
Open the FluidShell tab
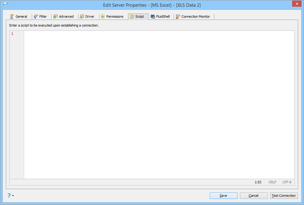pyautogui.click(x=160, y=16)
